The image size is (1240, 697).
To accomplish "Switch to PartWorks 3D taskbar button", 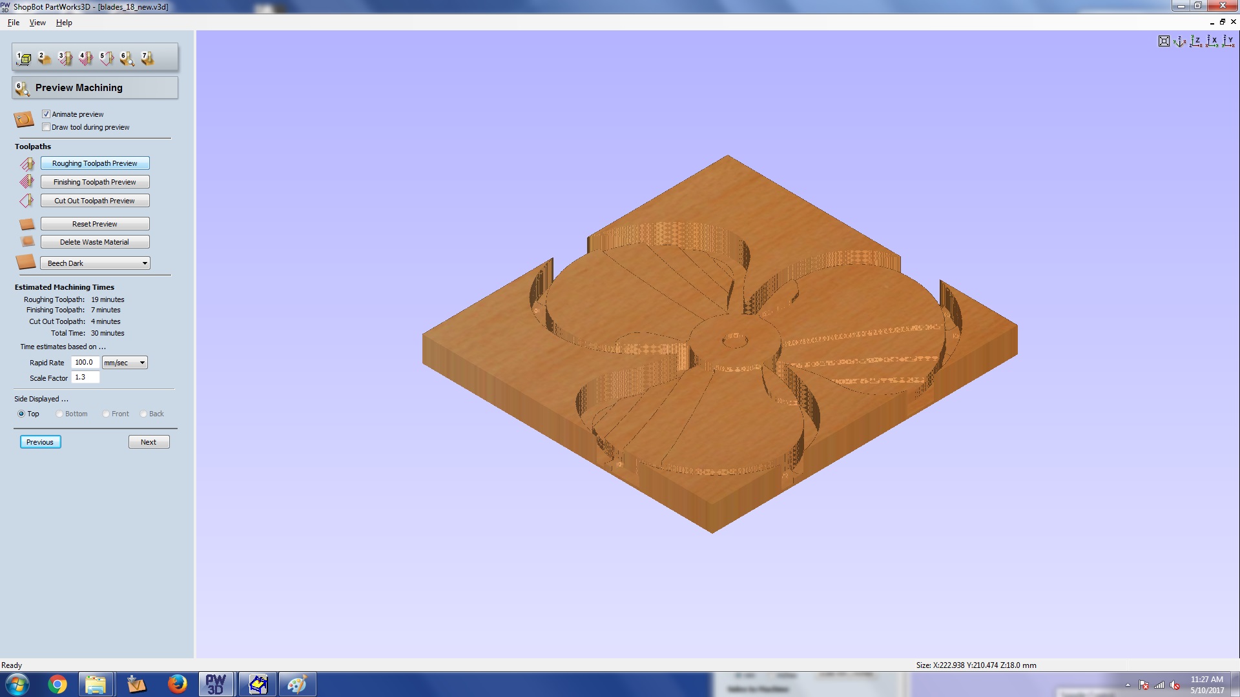I will click(x=216, y=684).
